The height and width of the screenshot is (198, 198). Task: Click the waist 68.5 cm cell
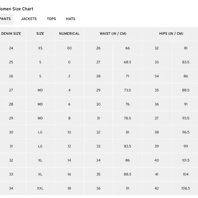coord(128,62)
